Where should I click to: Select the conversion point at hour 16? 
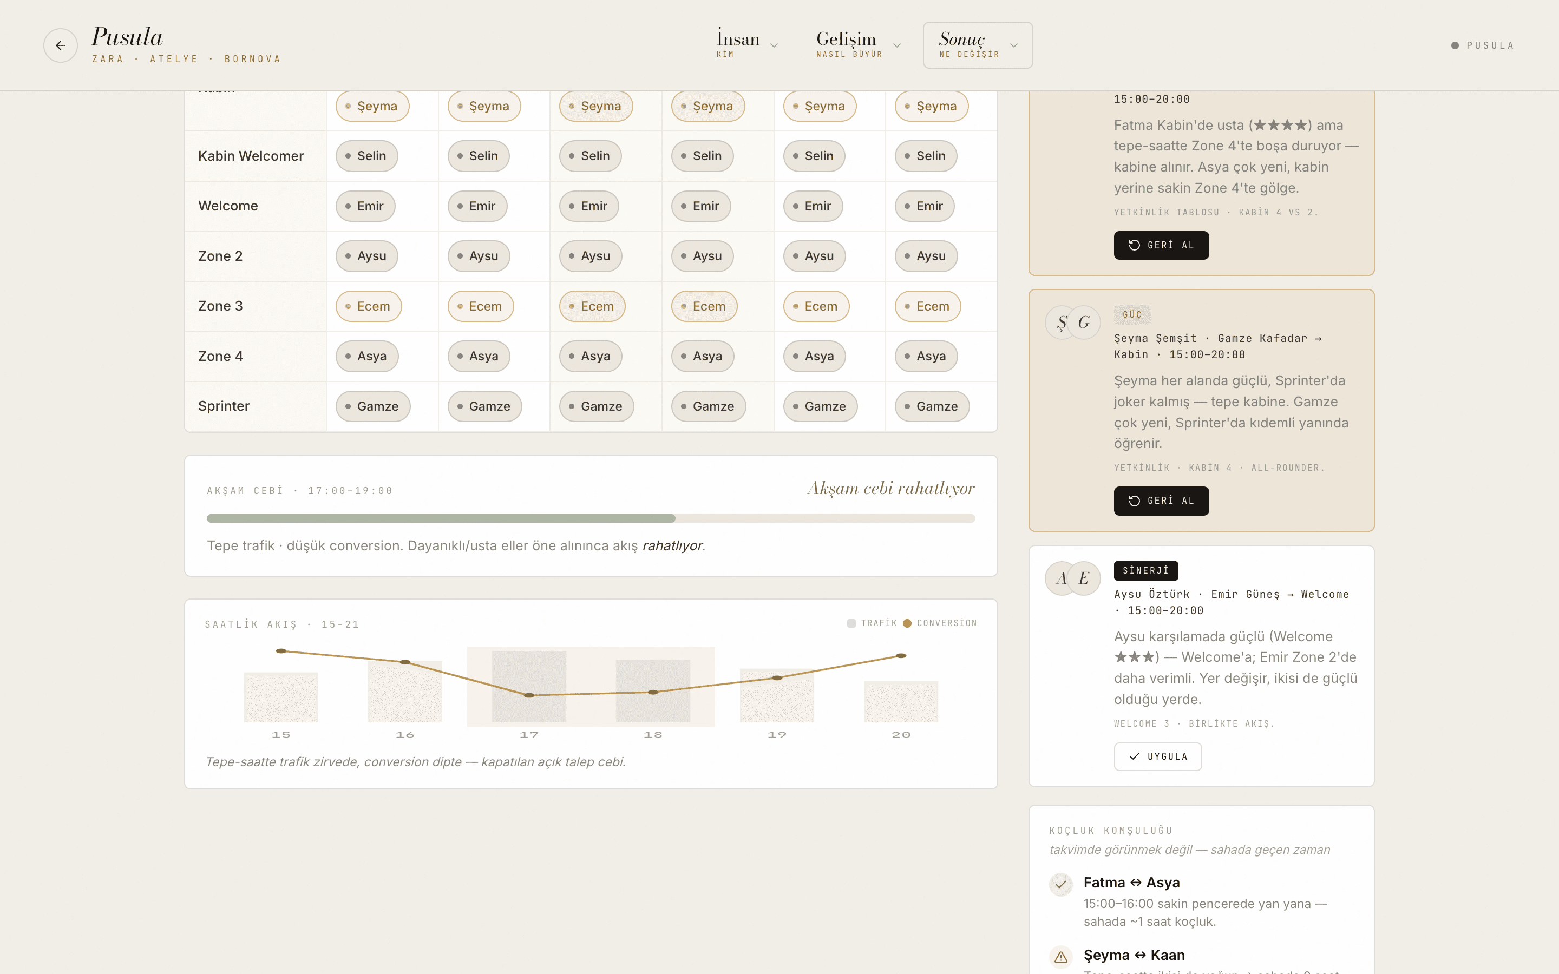[x=405, y=662]
